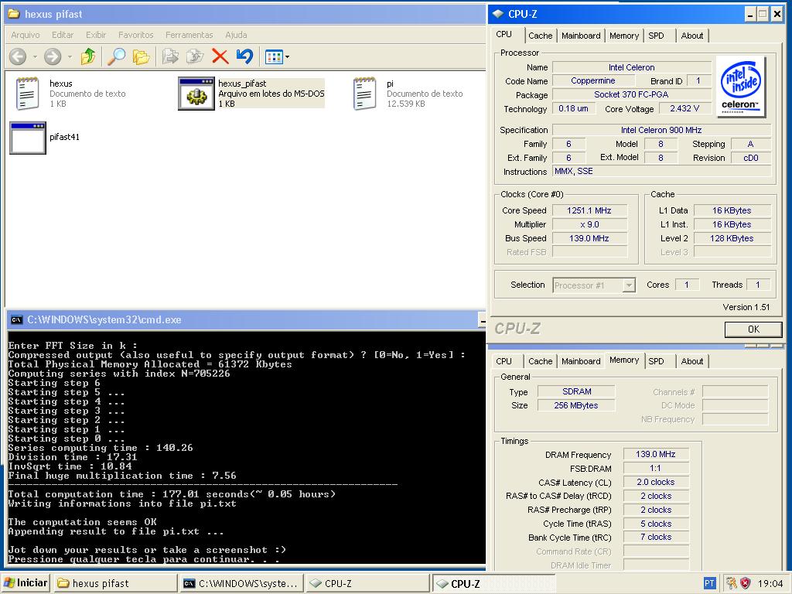Click the Bus Speed 139.0 MHz value
Screen dimensions: 792x594
click(589, 238)
